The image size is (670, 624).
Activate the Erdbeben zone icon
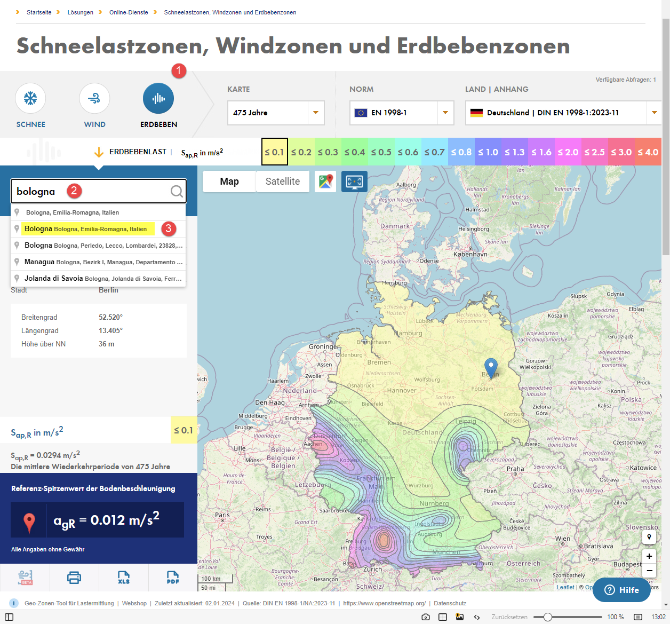tap(158, 98)
